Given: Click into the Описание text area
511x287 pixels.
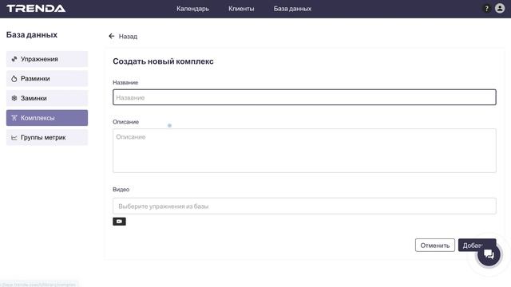Looking at the screenshot, I should (x=304, y=151).
